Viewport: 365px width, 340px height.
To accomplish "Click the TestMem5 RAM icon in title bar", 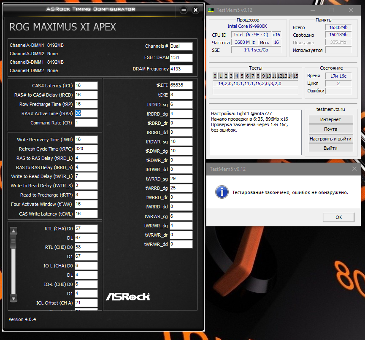I will click(x=211, y=10).
